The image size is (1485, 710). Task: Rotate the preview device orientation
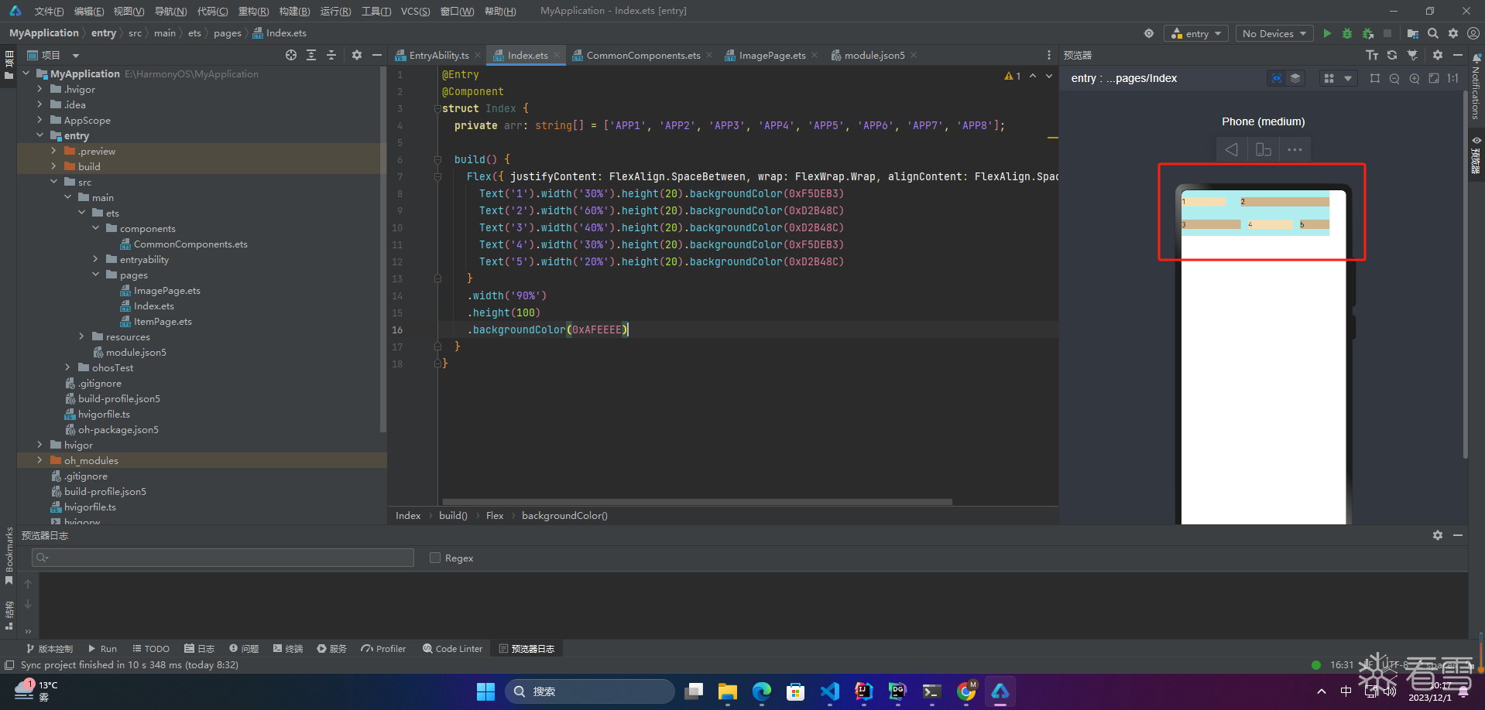(x=1264, y=149)
